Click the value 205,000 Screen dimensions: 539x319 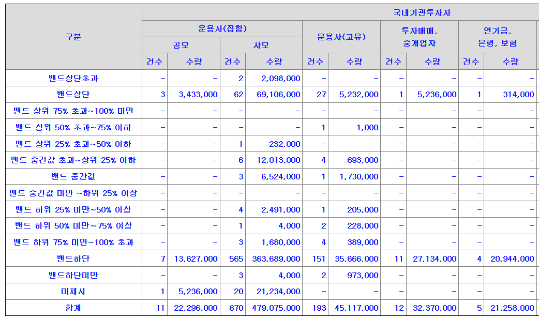[363, 210]
